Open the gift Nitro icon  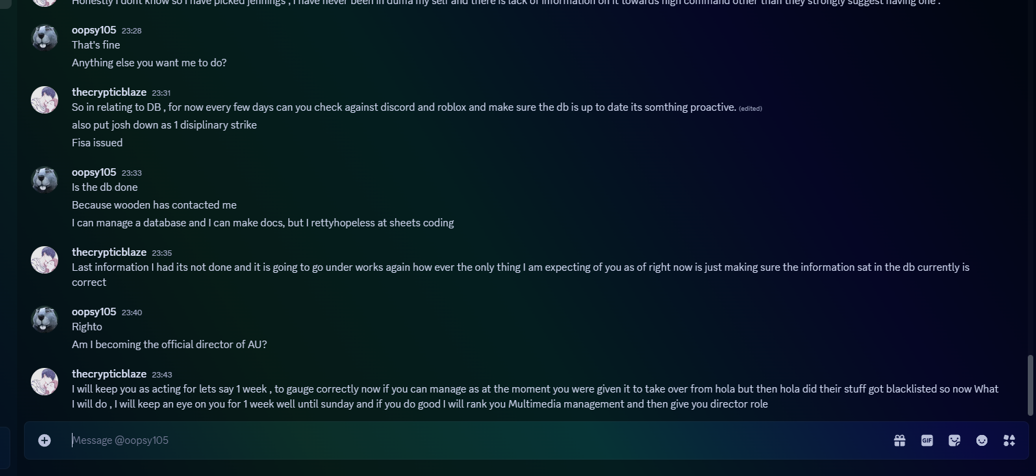(900, 440)
